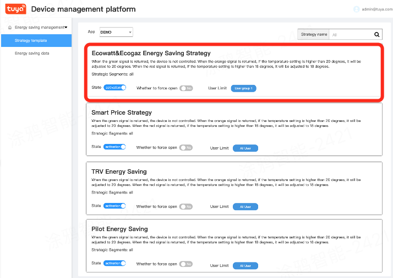Viewport: 393px width, 278px height.
Task: Open the App DEMO dropdown
Action: click(x=116, y=32)
